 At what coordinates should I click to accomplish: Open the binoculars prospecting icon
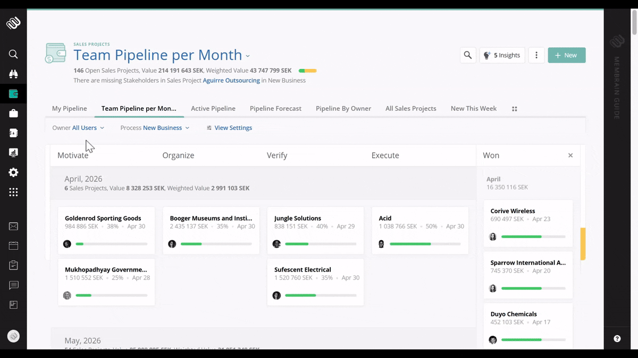coord(13,74)
